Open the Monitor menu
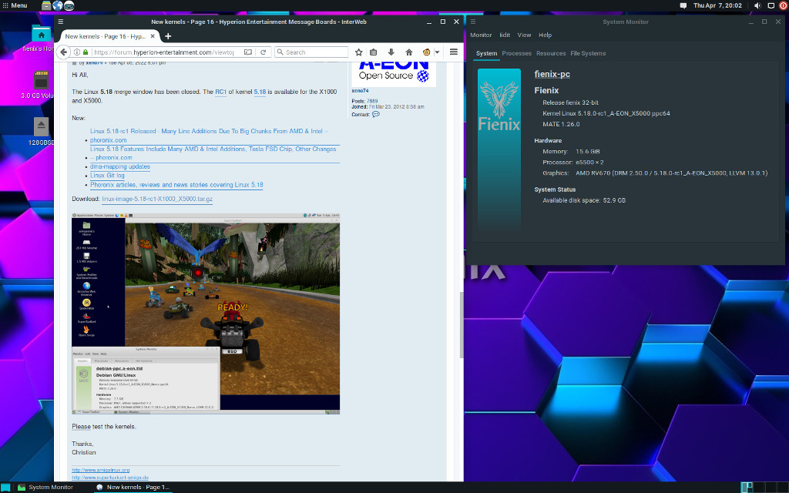Viewport: 789px width, 493px height. point(481,35)
